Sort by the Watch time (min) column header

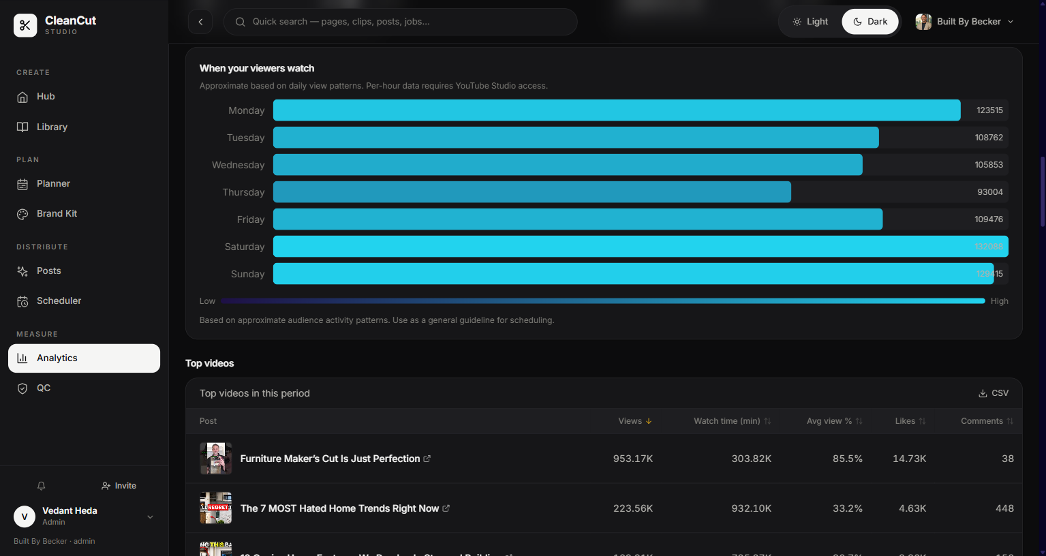click(x=733, y=421)
